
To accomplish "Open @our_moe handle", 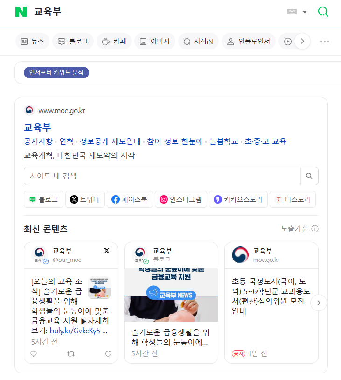I will (67, 260).
